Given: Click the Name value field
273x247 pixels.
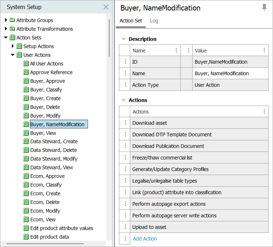Looking at the screenshot, I should pyautogui.click(x=230, y=73).
